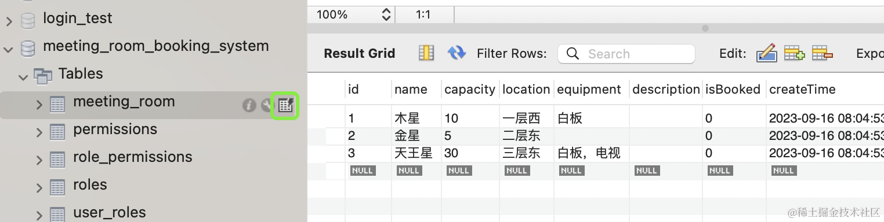The image size is (884, 222).
Task: Open meeting_room wrench alter table icon
Action: pos(266,105)
